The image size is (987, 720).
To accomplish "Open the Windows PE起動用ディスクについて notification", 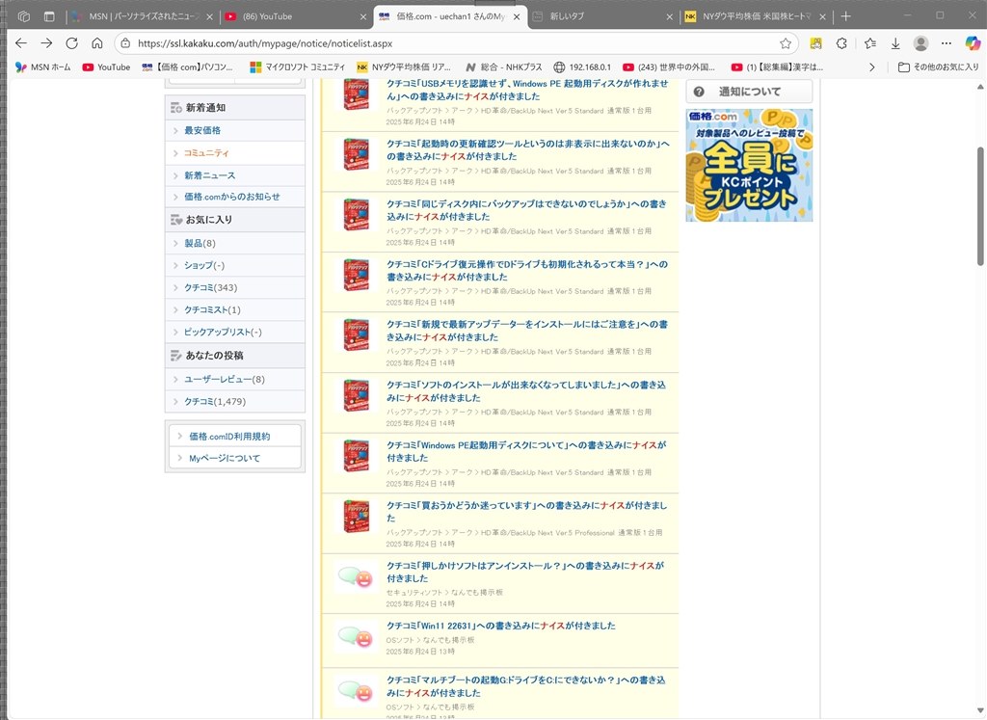I will point(526,451).
